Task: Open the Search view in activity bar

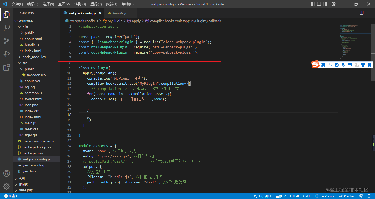Action: [7, 28]
